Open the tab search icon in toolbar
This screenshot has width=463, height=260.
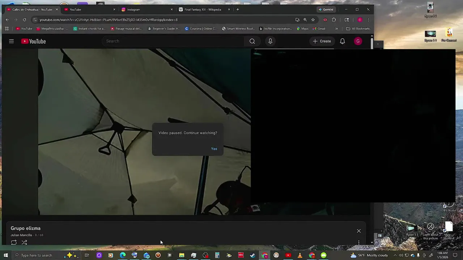coord(347,20)
